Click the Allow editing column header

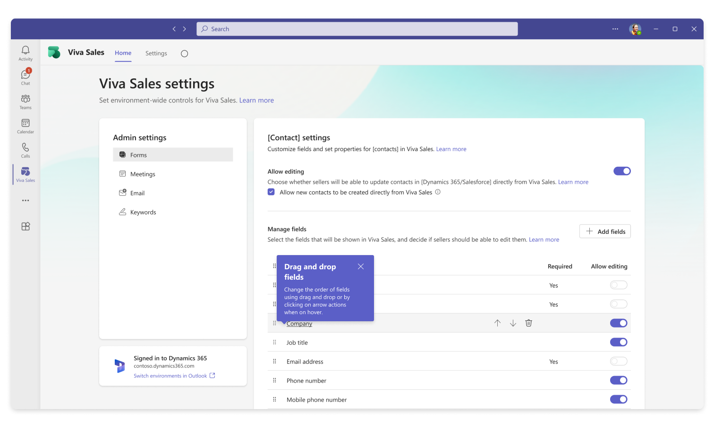point(609,266)
